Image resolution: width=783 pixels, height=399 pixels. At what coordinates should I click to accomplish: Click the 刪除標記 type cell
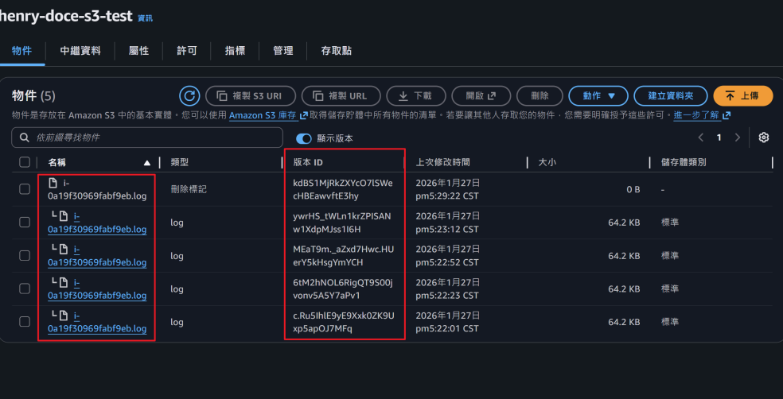pos(189,189)
